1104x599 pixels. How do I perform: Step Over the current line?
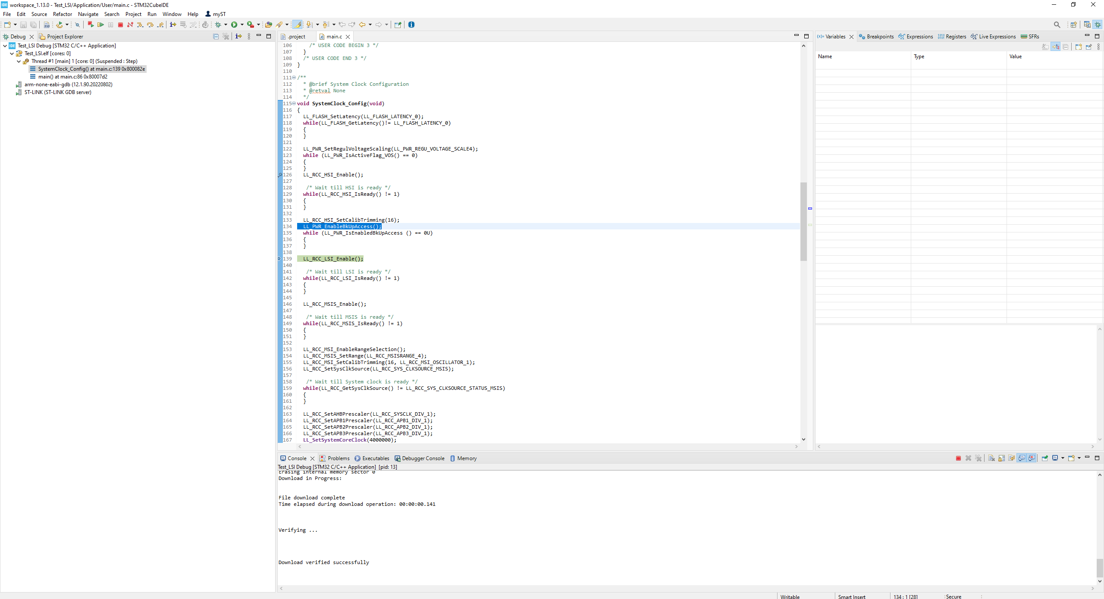[150, 25]
